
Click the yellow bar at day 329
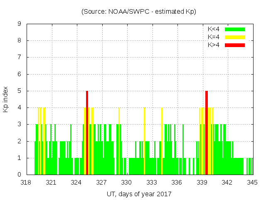[x=119, y=141]
